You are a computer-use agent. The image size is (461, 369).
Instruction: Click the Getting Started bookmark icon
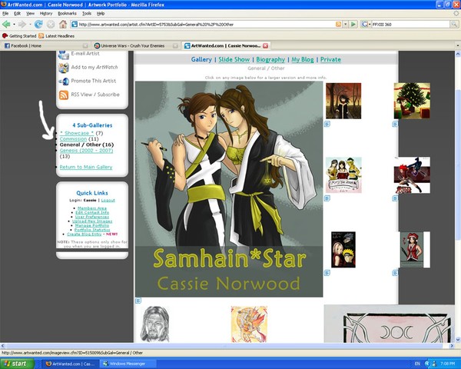[x=5, y=36]
